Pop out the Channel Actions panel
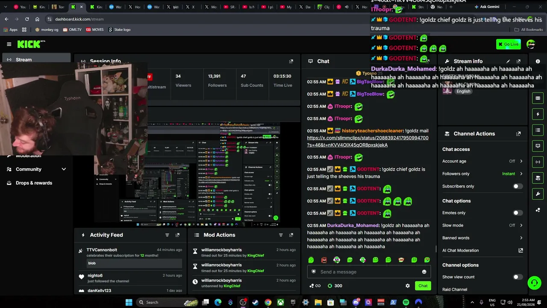 518,134
